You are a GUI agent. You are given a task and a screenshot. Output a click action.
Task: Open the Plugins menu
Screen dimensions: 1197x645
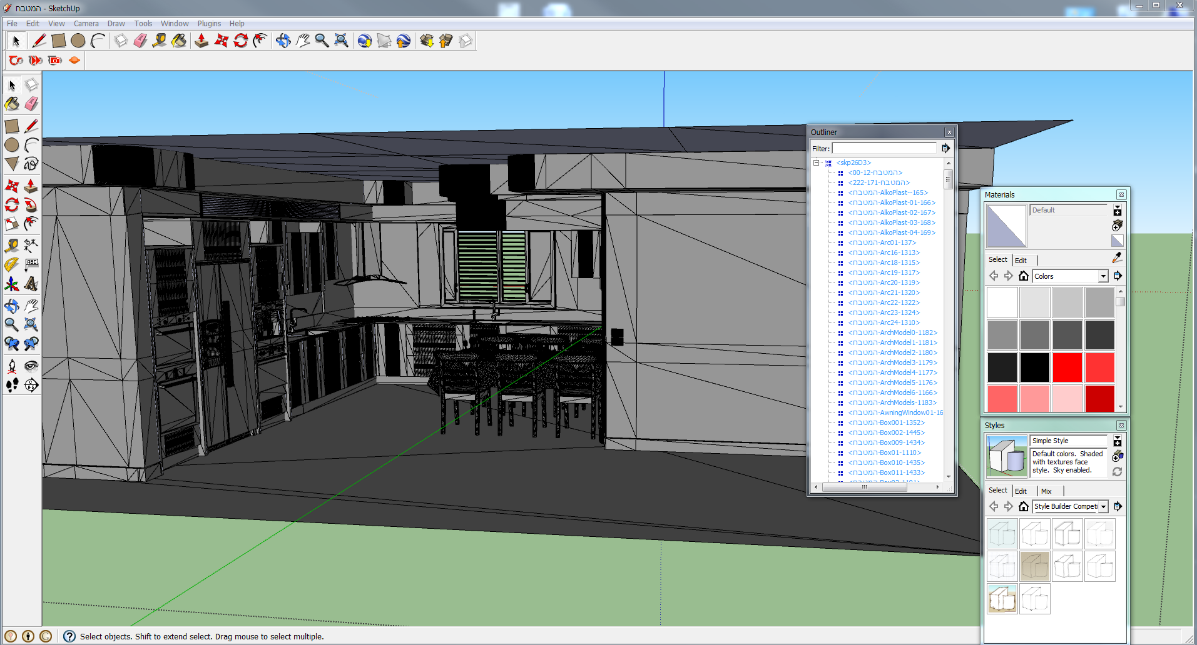coord(209,24)
